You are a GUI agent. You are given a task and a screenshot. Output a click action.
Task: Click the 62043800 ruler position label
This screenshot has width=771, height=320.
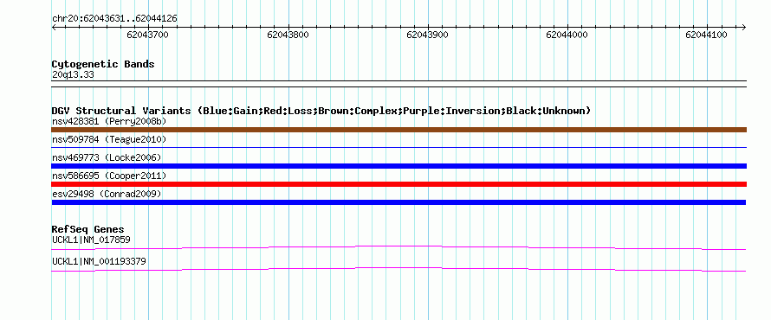[288, 35]
